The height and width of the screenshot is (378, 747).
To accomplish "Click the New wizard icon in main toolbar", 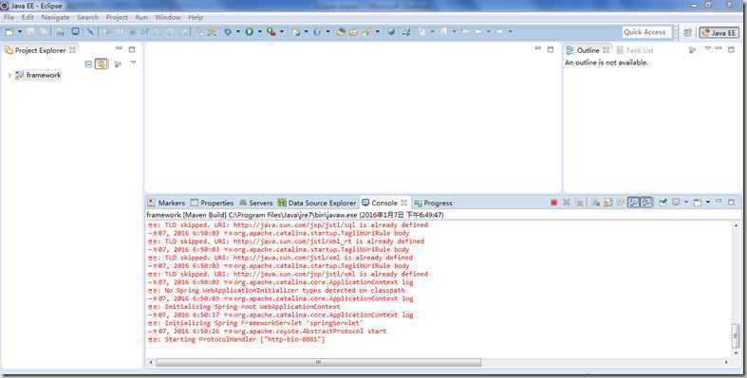I will pyautogui.click(x=9, y=32).
